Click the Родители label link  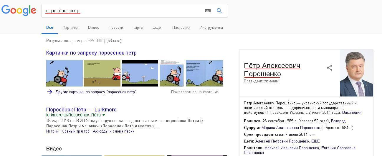(254, 148)
